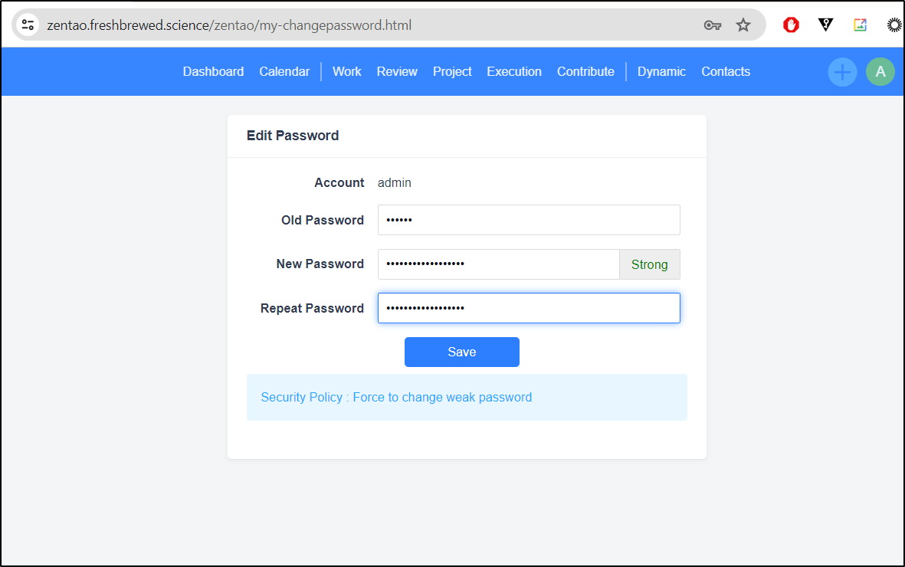Open the Review section

tap(397, 71)
